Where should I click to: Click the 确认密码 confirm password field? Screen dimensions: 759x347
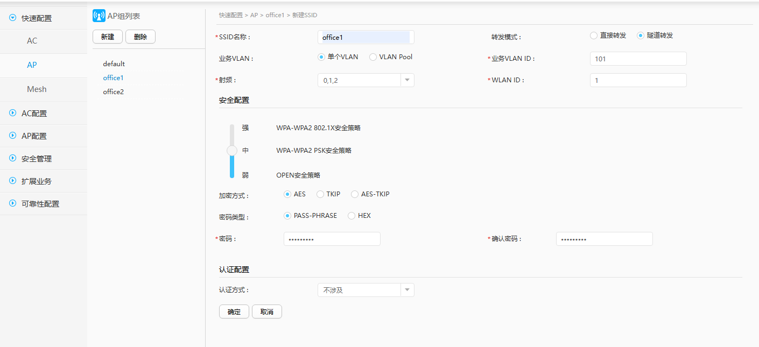point(605,239)
